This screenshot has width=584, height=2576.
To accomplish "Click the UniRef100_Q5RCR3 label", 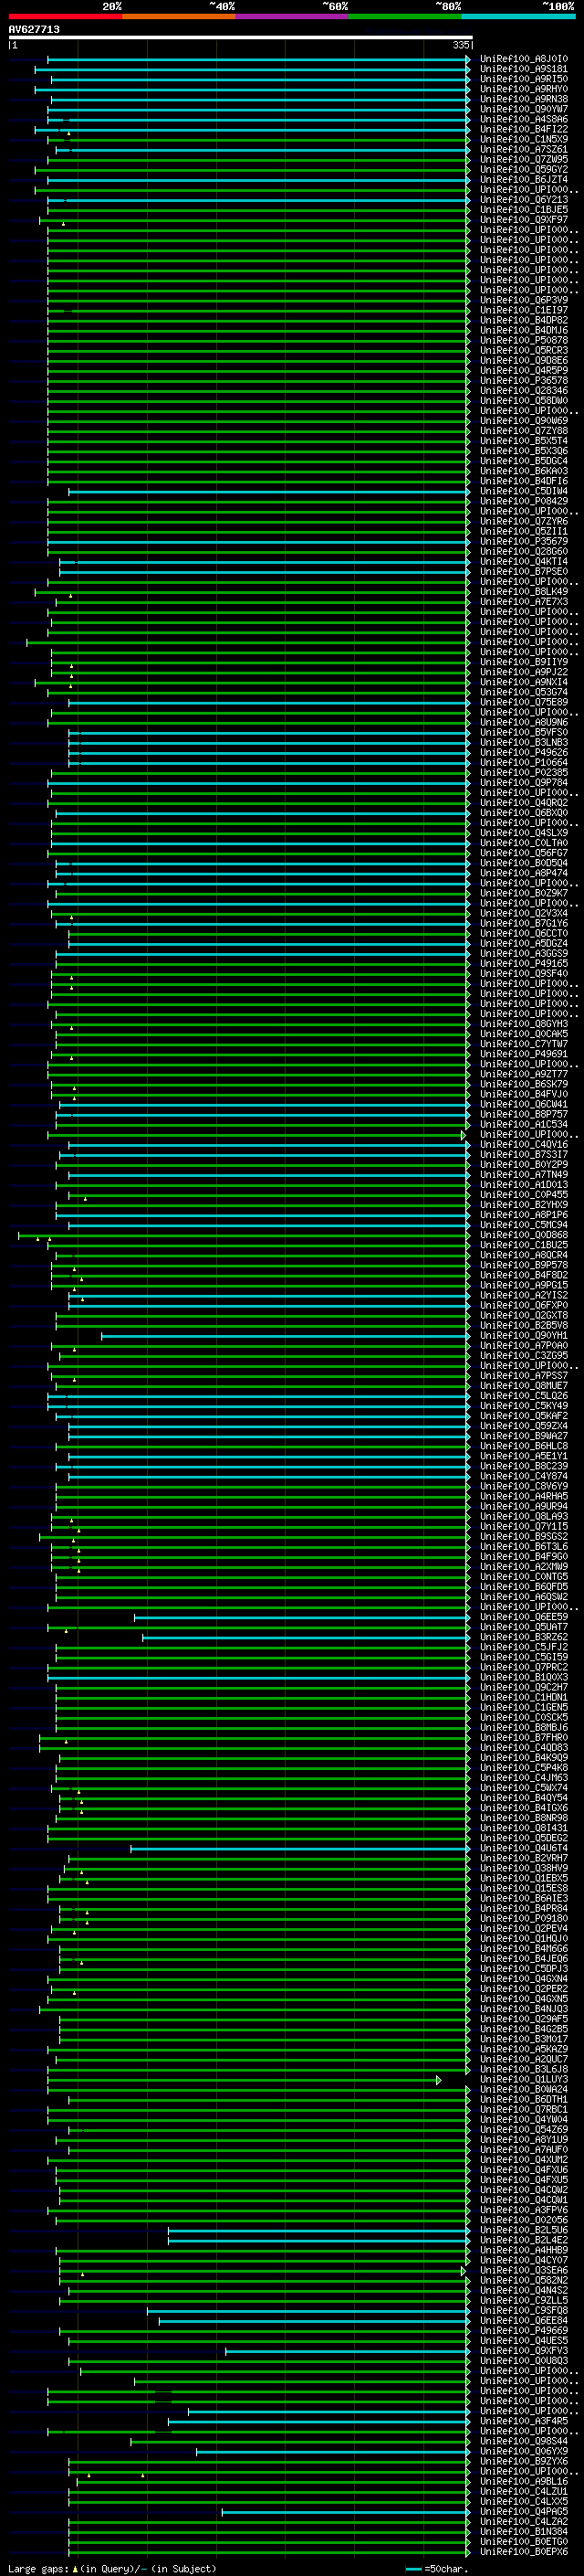I will pyautogui.click(x=523, y=350).
